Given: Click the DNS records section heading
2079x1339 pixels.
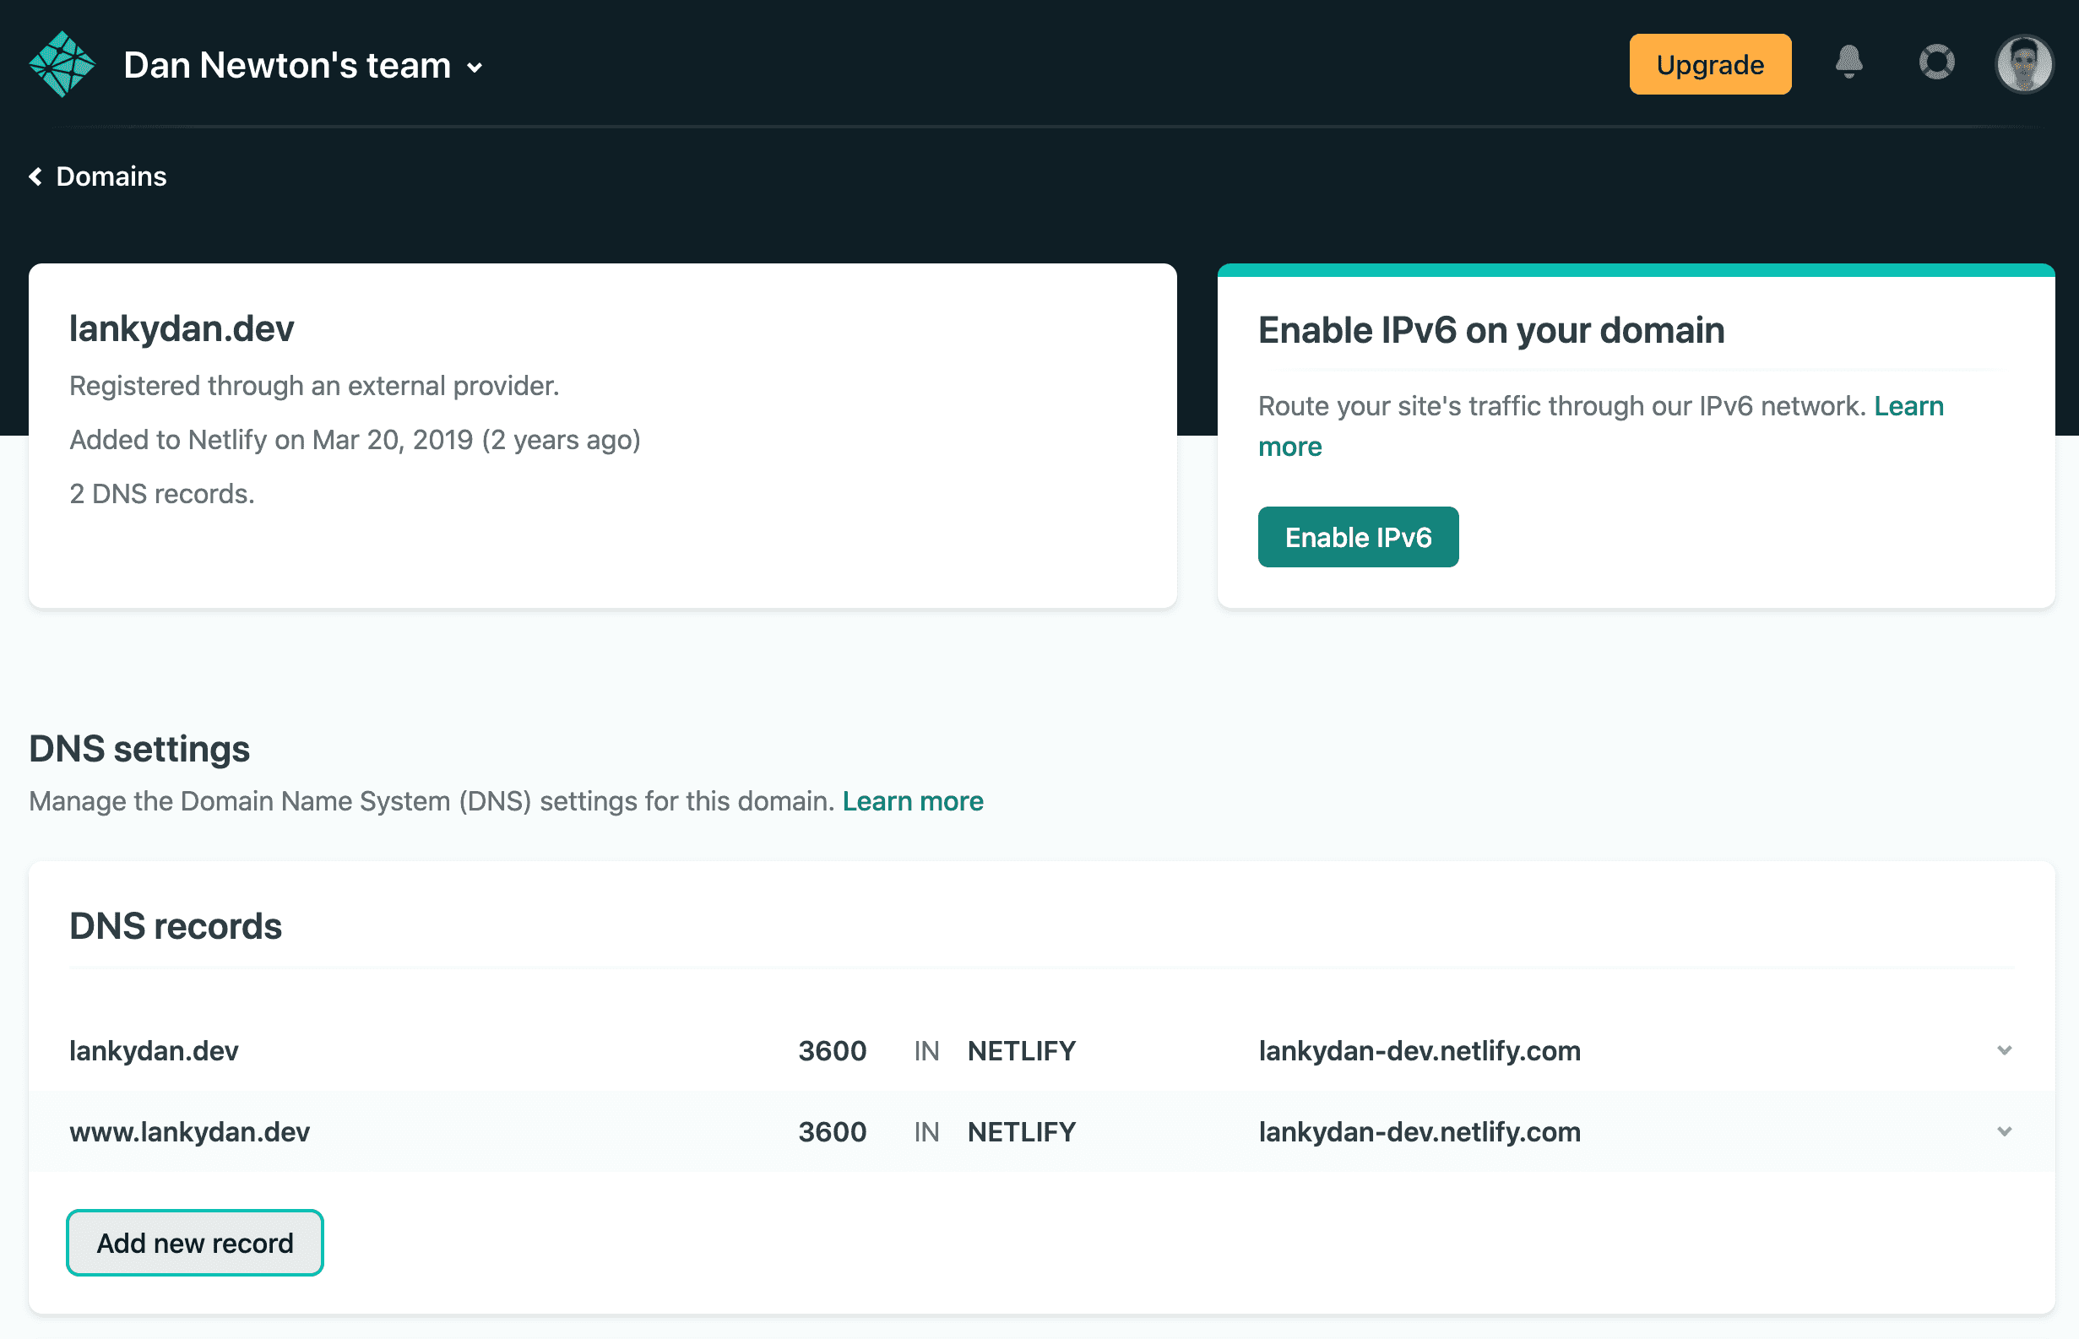Looking at the screenshot, I should coord(176,926).
